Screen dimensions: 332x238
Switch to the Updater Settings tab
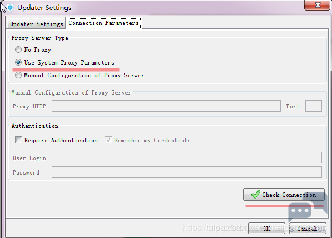[x=36, y=24]
